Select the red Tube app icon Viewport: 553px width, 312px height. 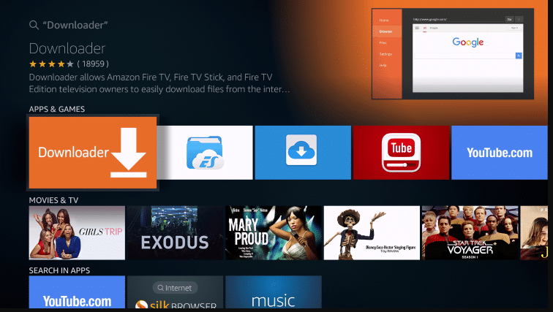pyautogui.click(x=401, y=152)
